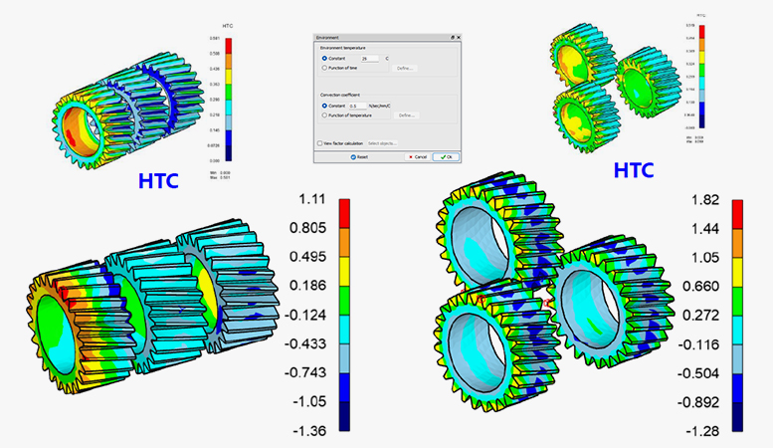Select Function of time radio button

[324, 69]
